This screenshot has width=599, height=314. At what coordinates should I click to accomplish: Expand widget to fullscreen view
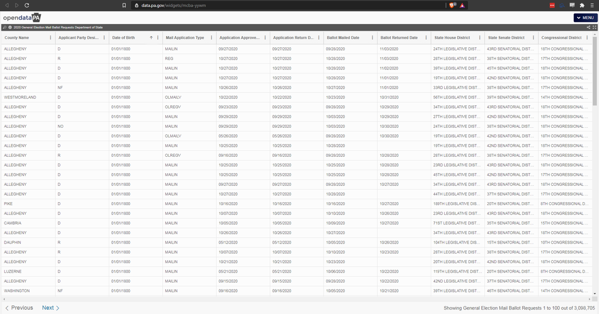click(594, 27)
